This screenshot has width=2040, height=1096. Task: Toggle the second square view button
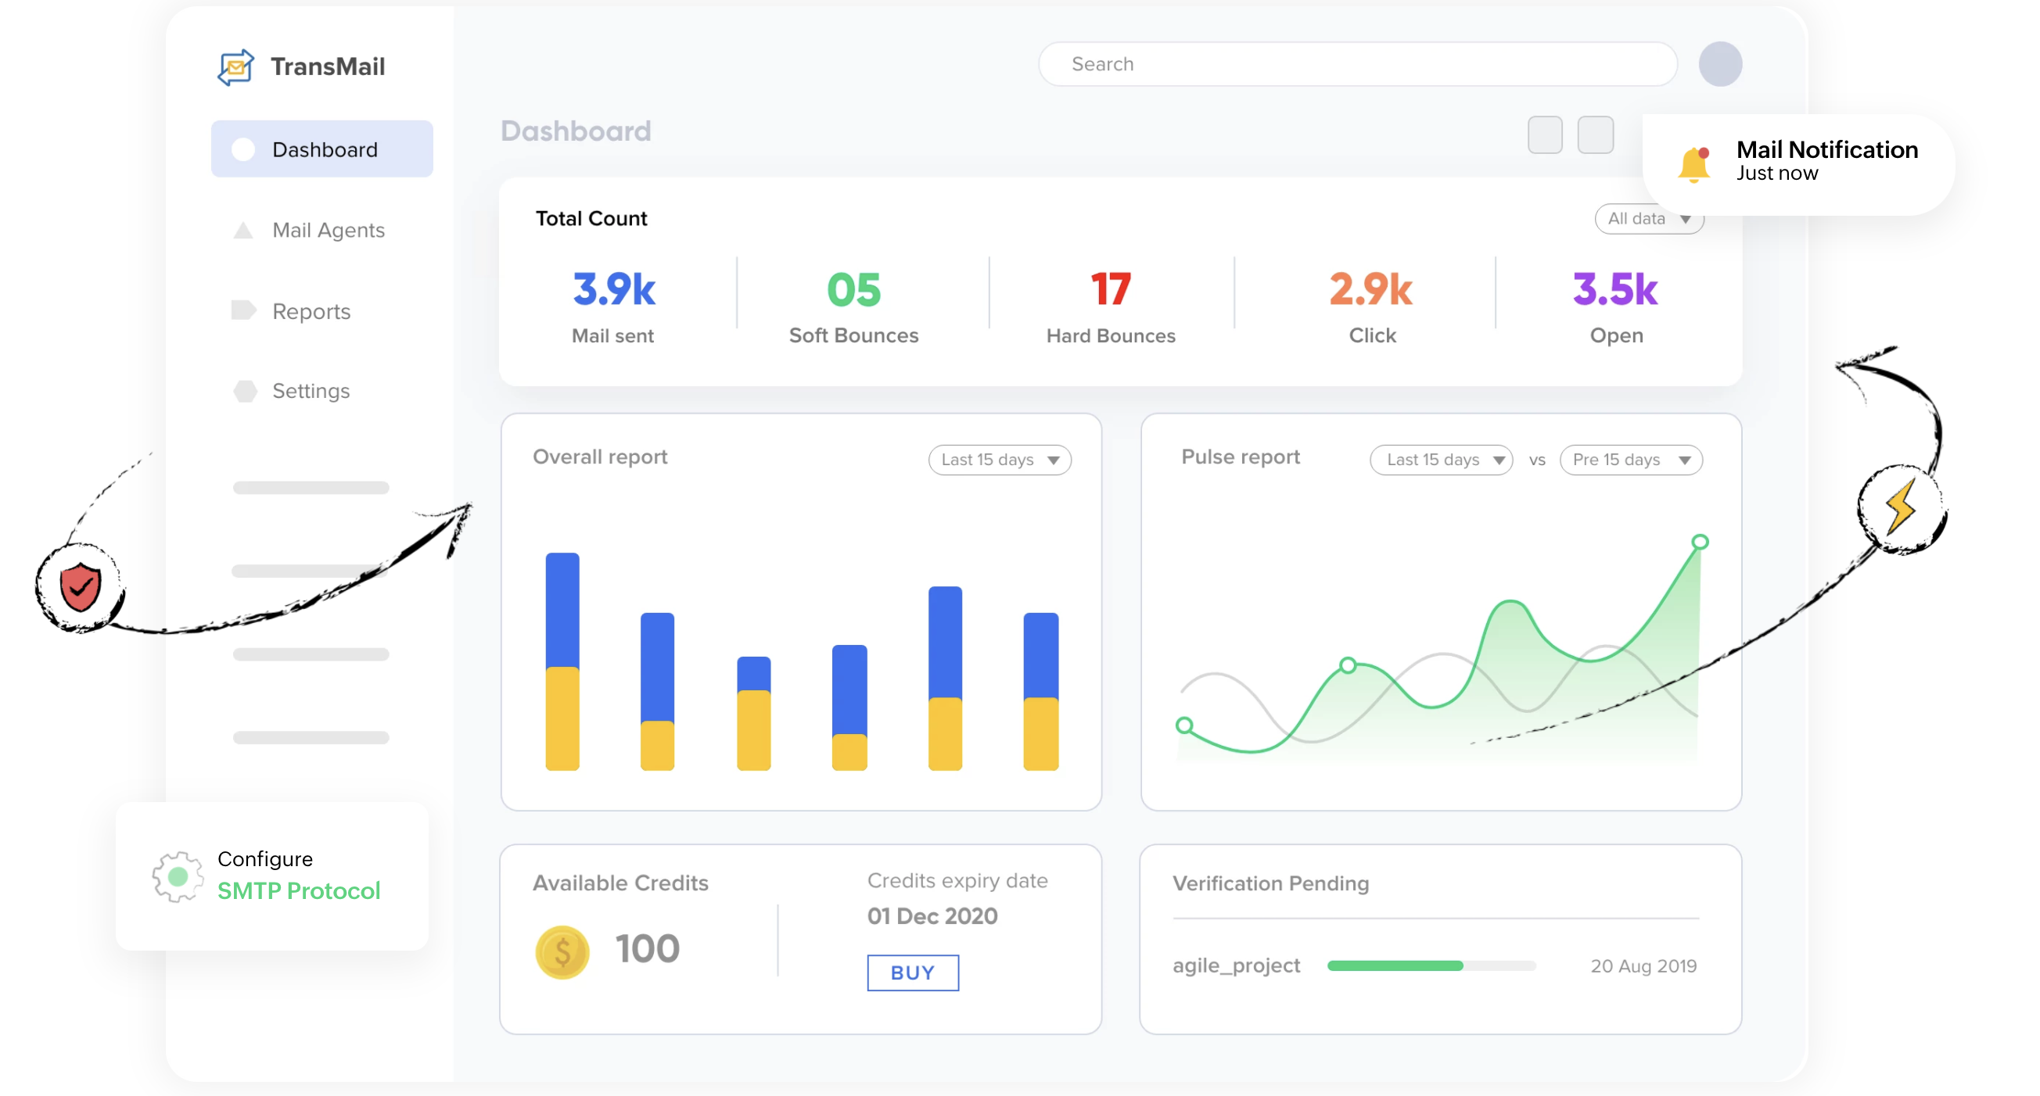point(1595,134)
